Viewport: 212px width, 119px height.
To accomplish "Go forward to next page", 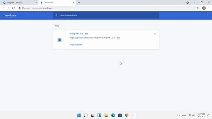I will (8, 8).
